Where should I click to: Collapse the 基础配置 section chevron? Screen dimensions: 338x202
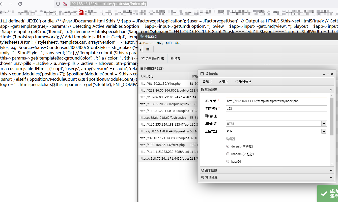(331, 90)
